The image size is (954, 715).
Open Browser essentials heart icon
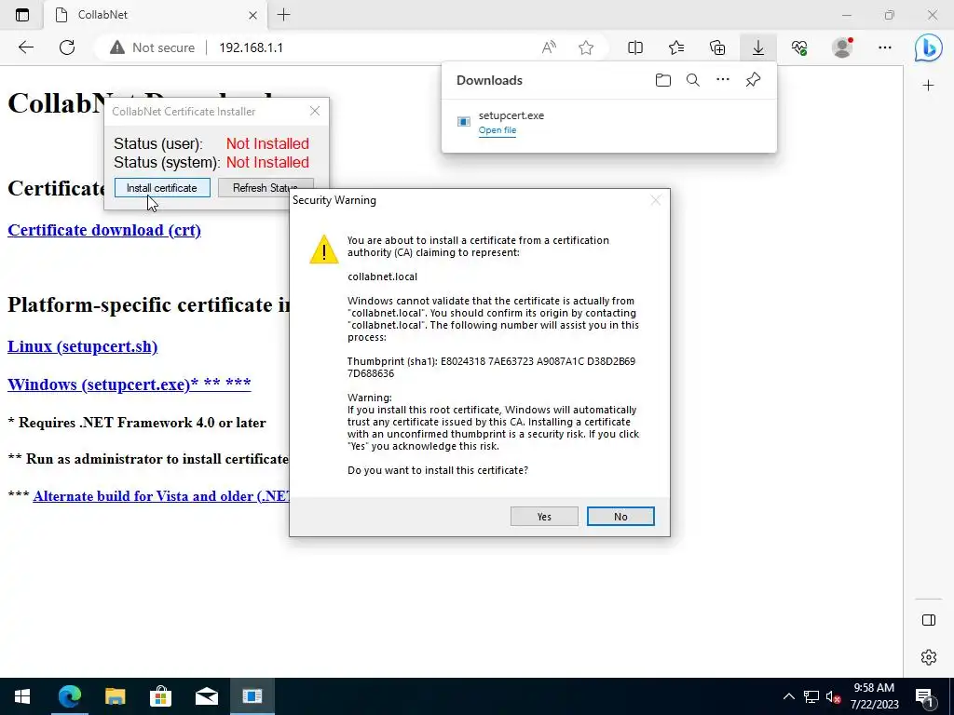799,47
